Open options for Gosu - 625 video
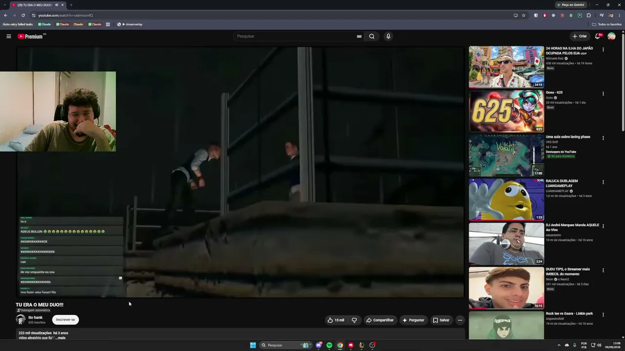 point(603,94)
